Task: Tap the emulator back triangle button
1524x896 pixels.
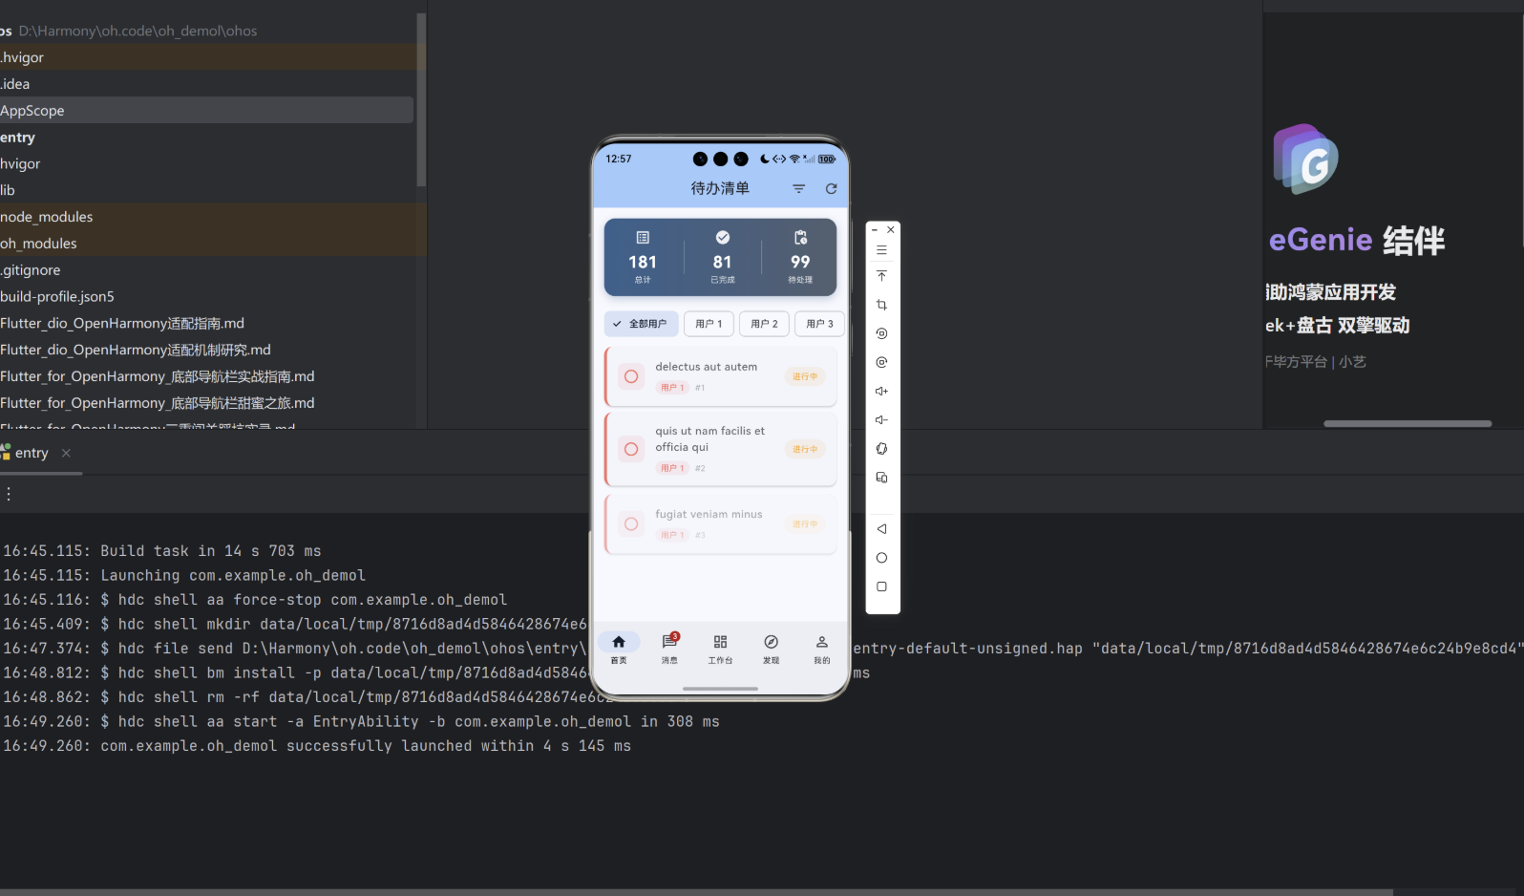Action: point(881,528)
